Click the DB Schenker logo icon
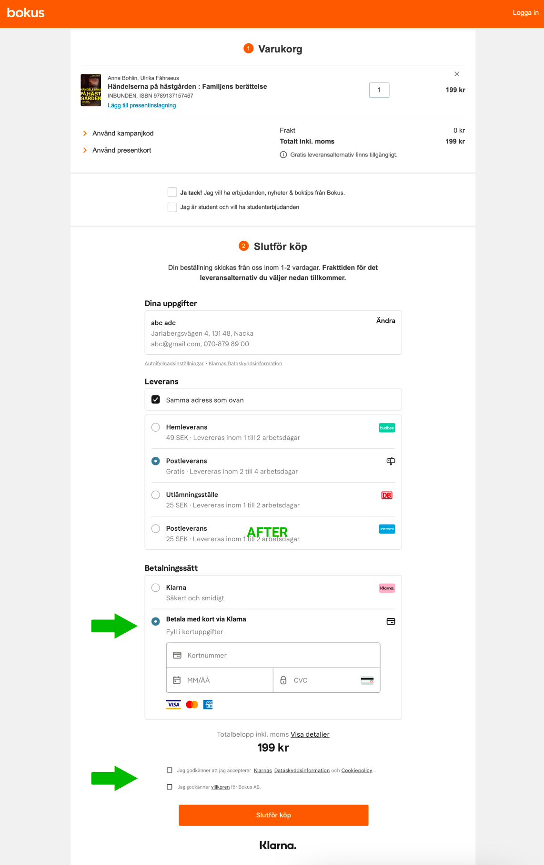The width and height of the screenshot is (544, 865). 387,495
